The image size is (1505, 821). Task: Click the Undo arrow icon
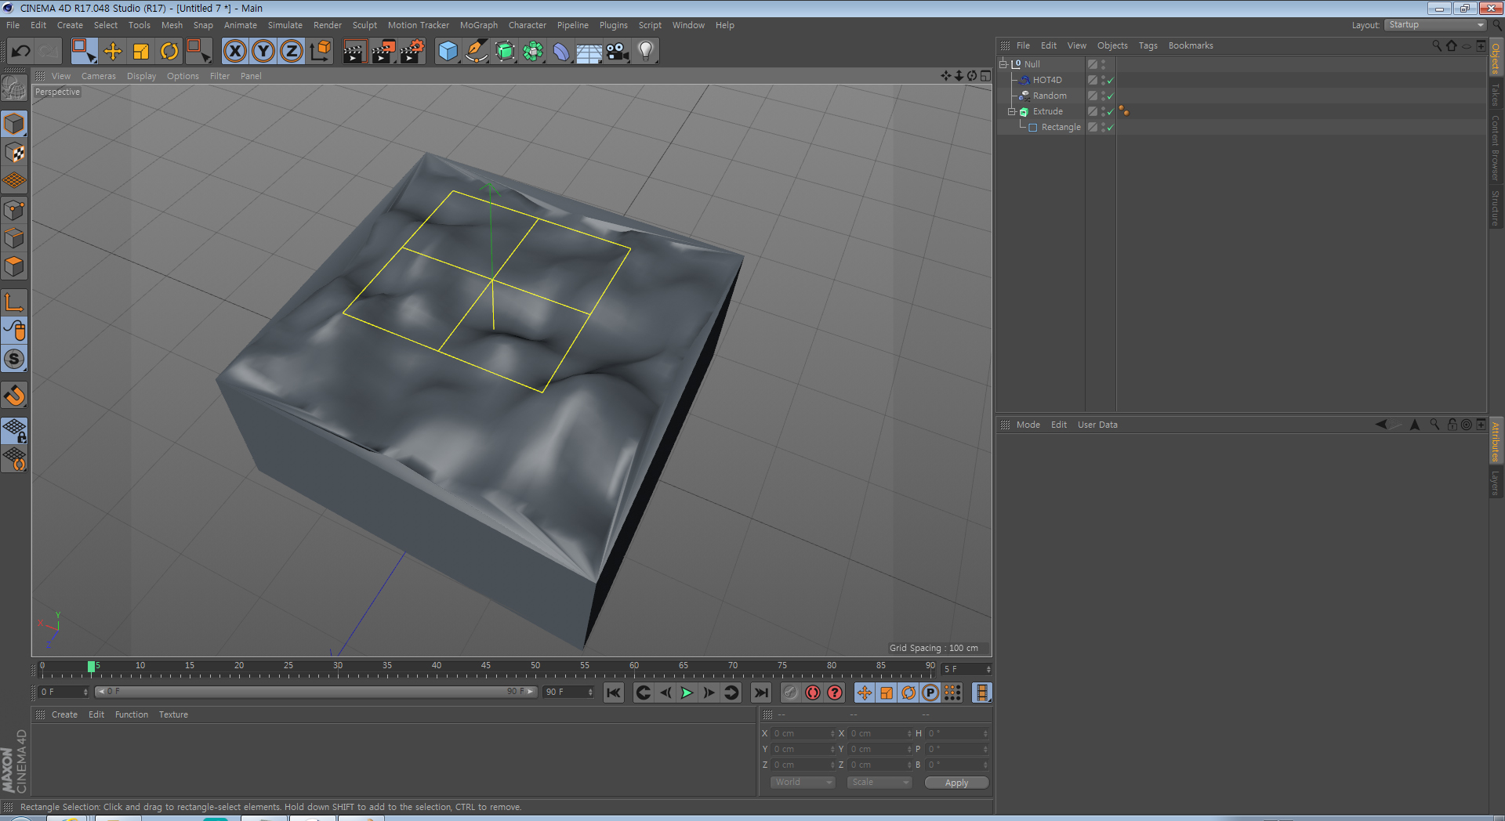coord(20,52)
